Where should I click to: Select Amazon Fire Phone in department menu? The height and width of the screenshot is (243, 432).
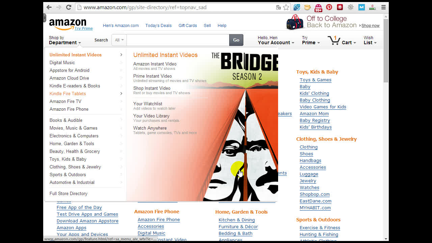69,109
